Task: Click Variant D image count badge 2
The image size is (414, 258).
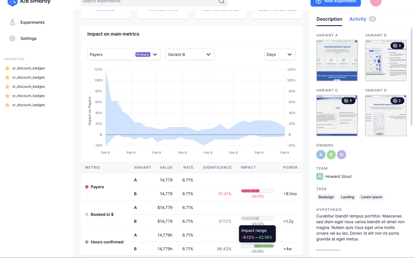Action: [x=397, y=101]
